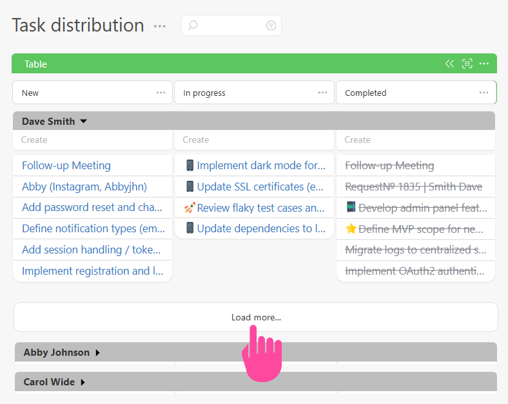Screen dimensions: 508x404
Task: Open the Table header three-dot menu
Action: pyautogui.click(x=484, y=64)
